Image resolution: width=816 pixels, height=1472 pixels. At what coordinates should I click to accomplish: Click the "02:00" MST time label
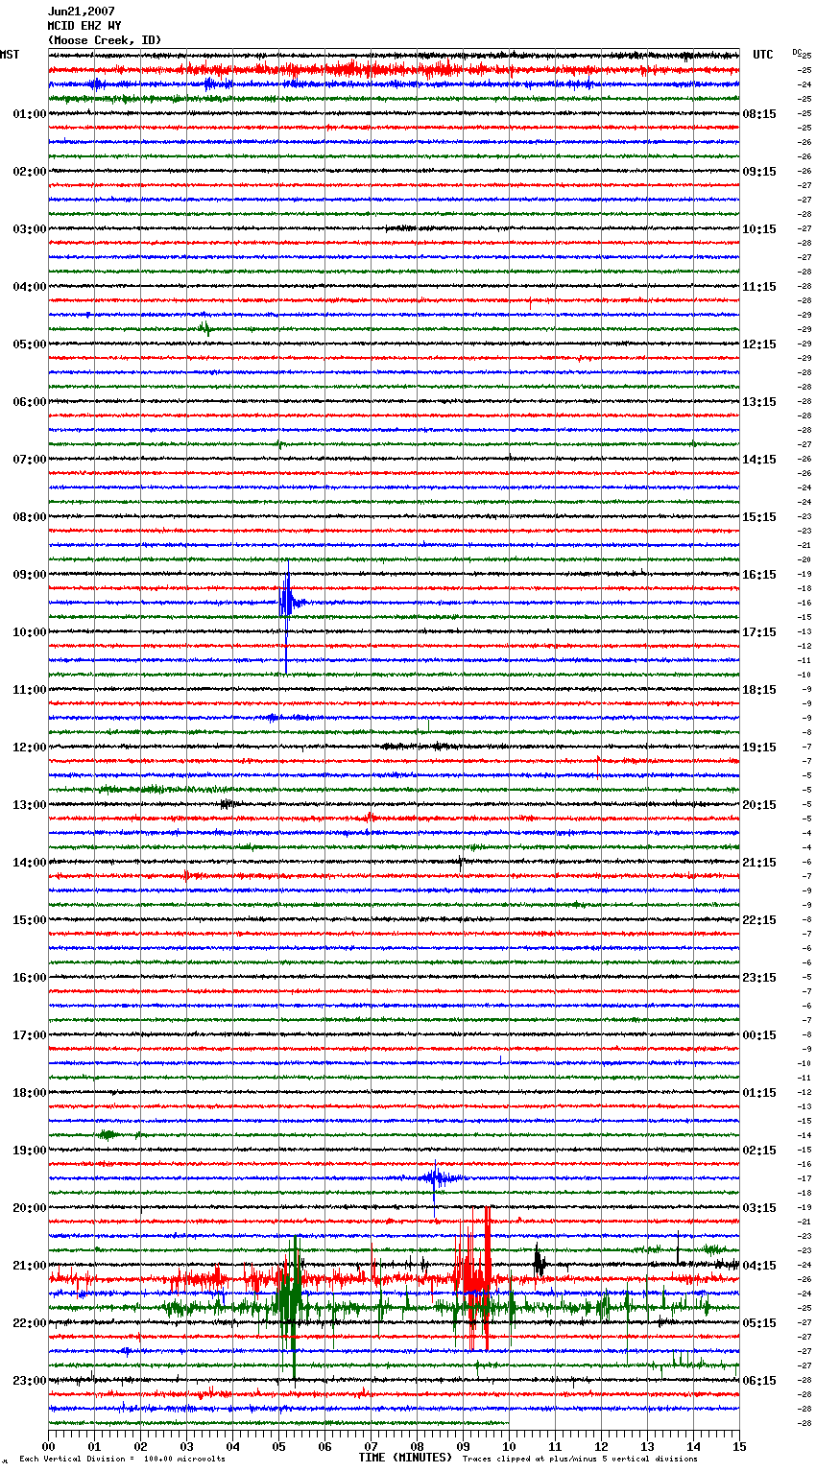(x=30, y=172)
